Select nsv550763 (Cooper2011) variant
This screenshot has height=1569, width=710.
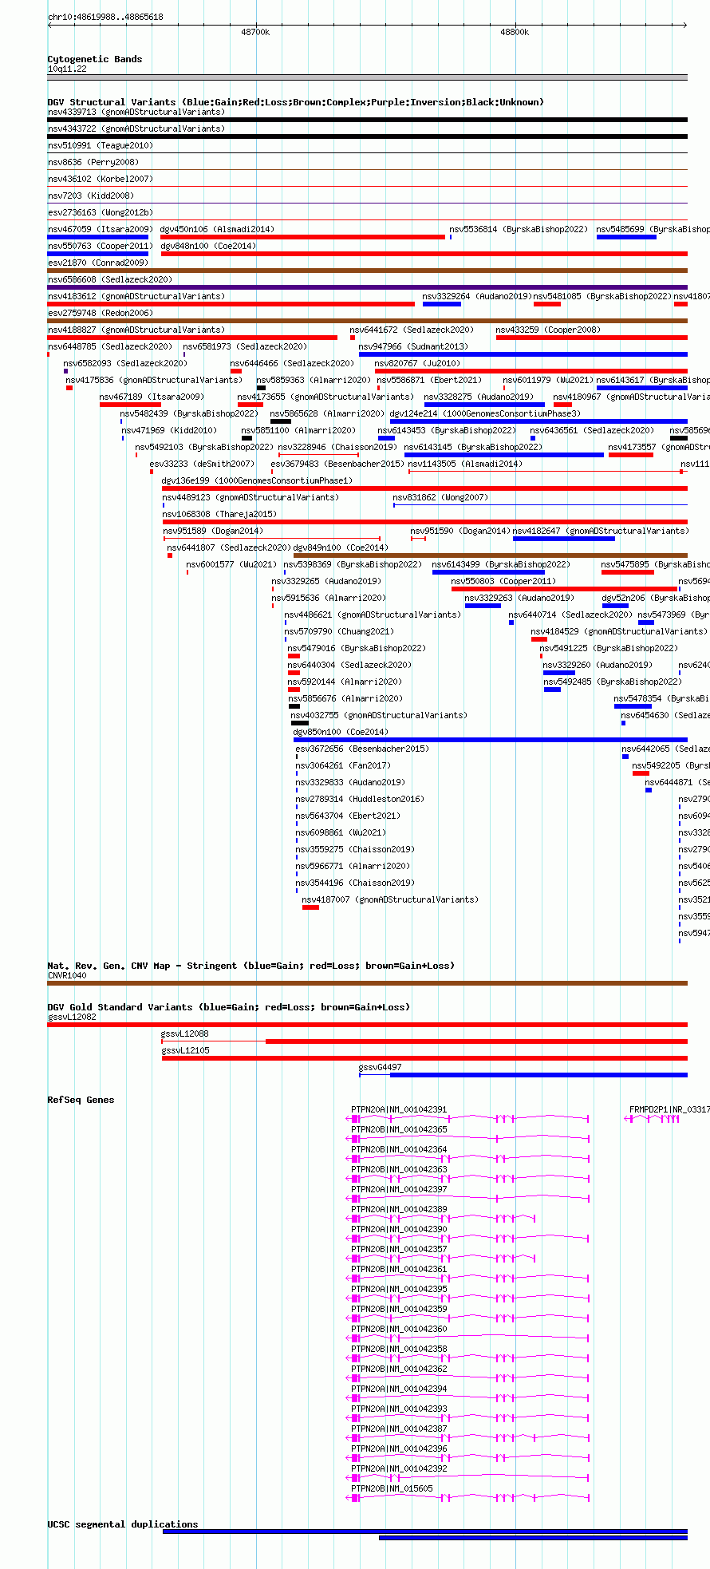(101, 246)
